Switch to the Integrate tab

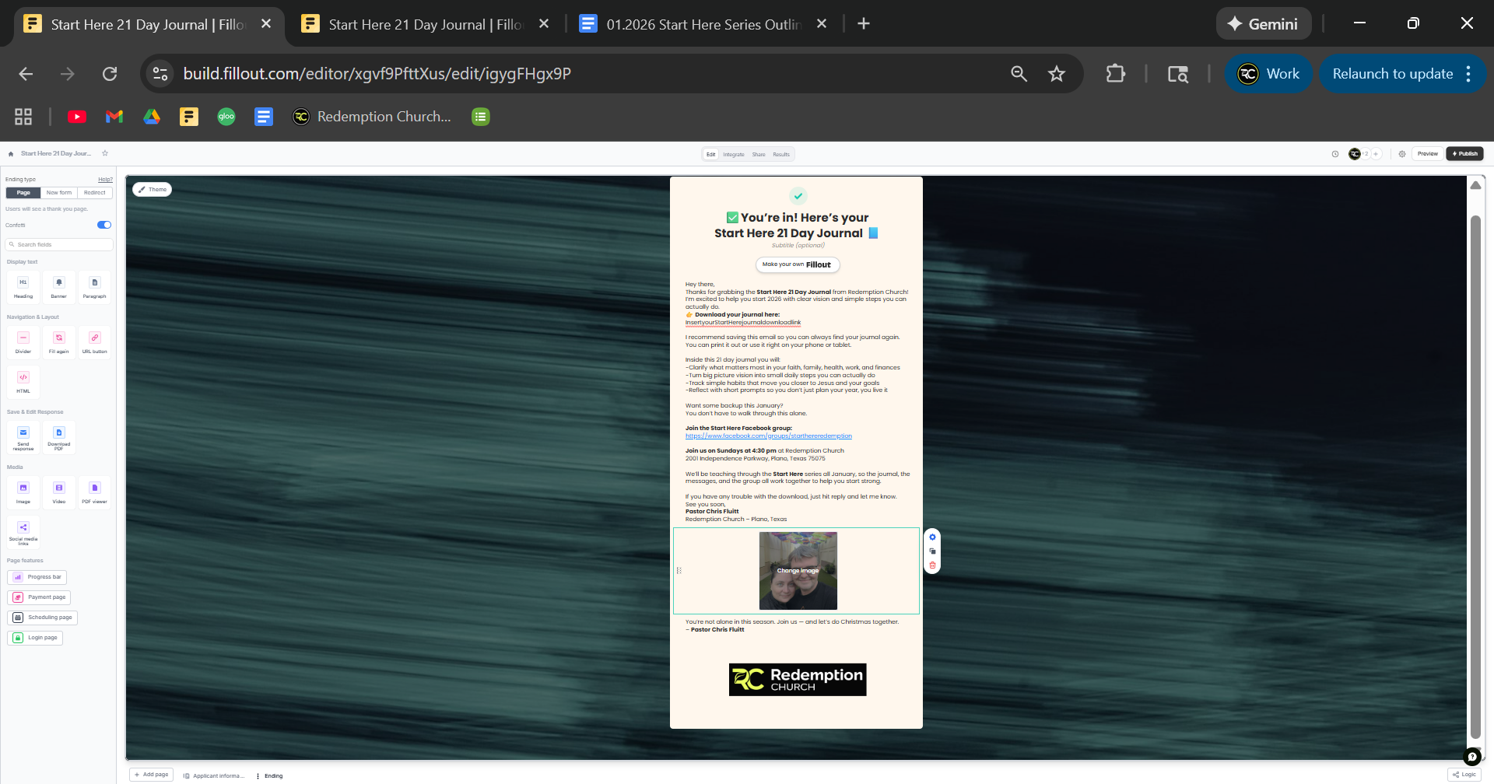click(x=733, y=155)
